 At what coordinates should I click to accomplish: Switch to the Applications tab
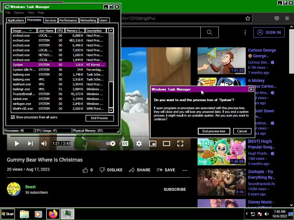click(x=16, y=20)
